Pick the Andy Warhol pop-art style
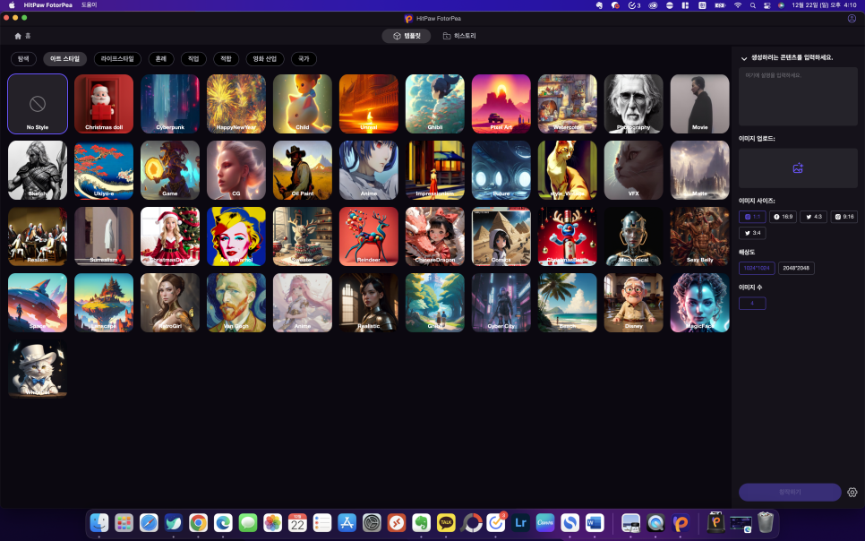865x541 pixels. click(236, 236)
